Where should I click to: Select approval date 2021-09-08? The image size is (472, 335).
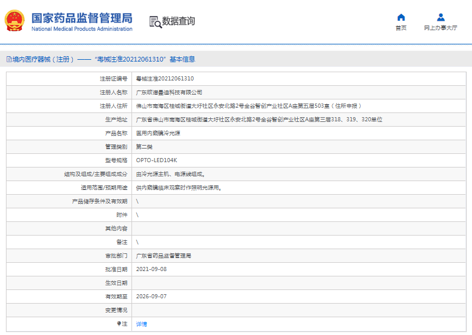point(152,269)
